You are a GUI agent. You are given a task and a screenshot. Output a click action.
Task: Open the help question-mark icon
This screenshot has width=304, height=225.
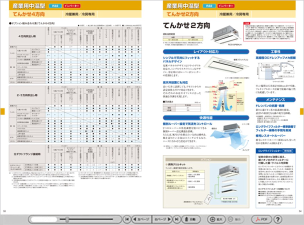pos(278,219)
